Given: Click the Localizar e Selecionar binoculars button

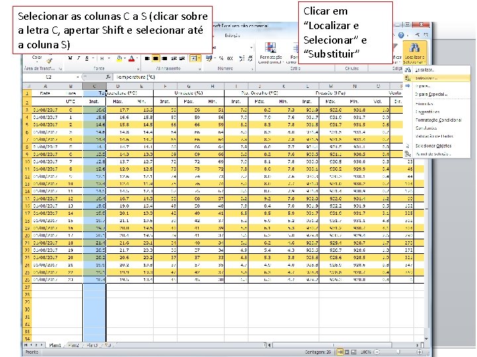Looking at the screenshot, I should (414, 53).
